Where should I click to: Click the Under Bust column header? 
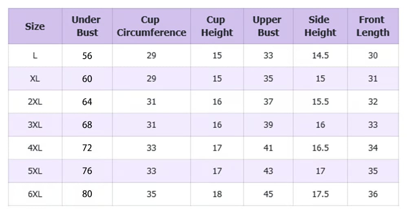coord(87,26)
